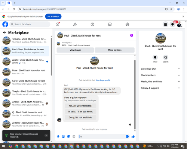Open Tatiyana's 2bed 2bath conversation
This screenshot has height=149, width=187.
25,41
